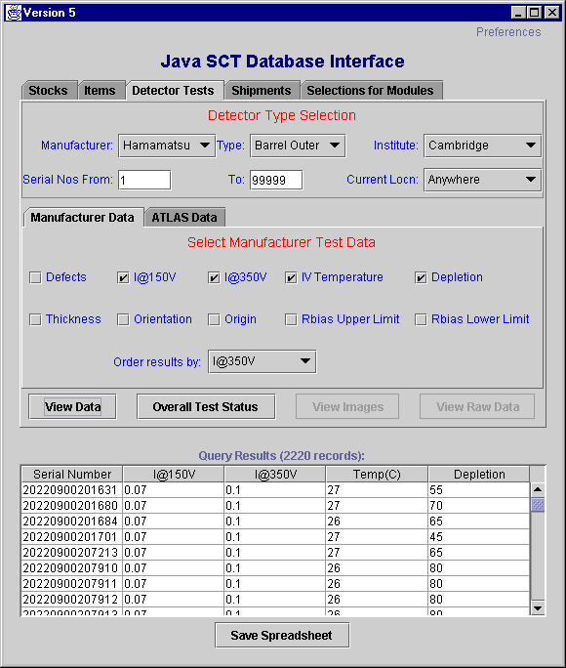Open the Institute dropdown showing Cambridge
Screen dimensions: 566x668
pyautogui.click(x=482, y=146)
